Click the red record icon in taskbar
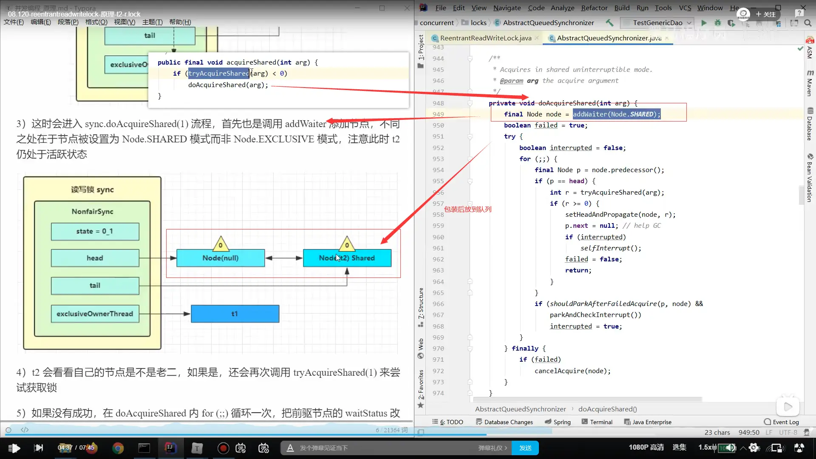816x459 pixels. point(223,448)
